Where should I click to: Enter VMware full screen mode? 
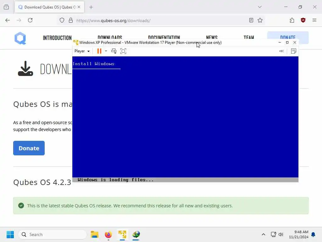coord(123,51)
